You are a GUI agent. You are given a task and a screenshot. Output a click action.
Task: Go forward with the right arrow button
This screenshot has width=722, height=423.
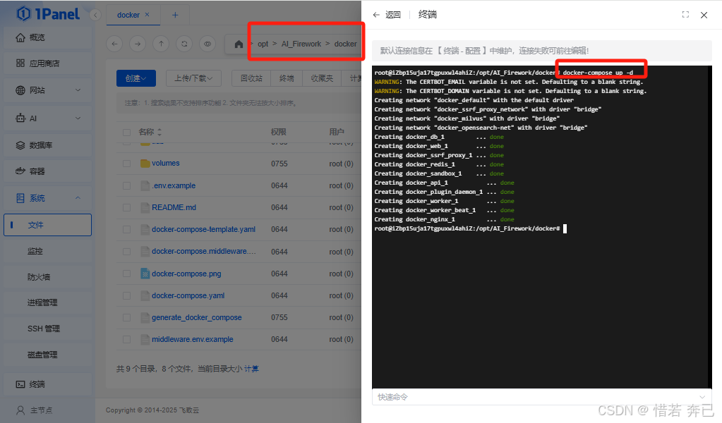pos(138,44)
